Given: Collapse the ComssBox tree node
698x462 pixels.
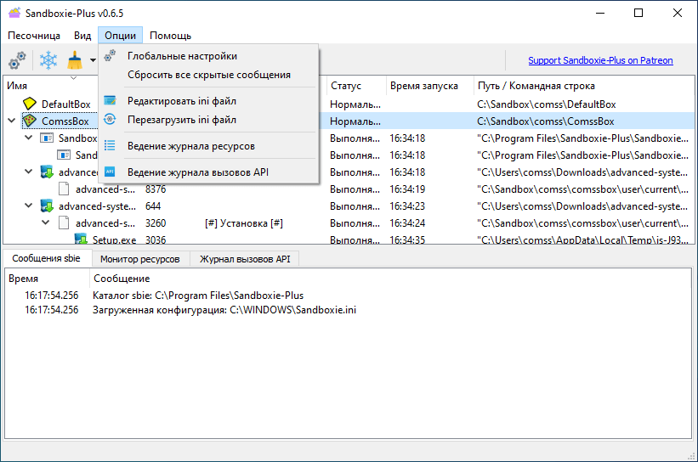Looking at the screenshot, I should coord(11,121).
